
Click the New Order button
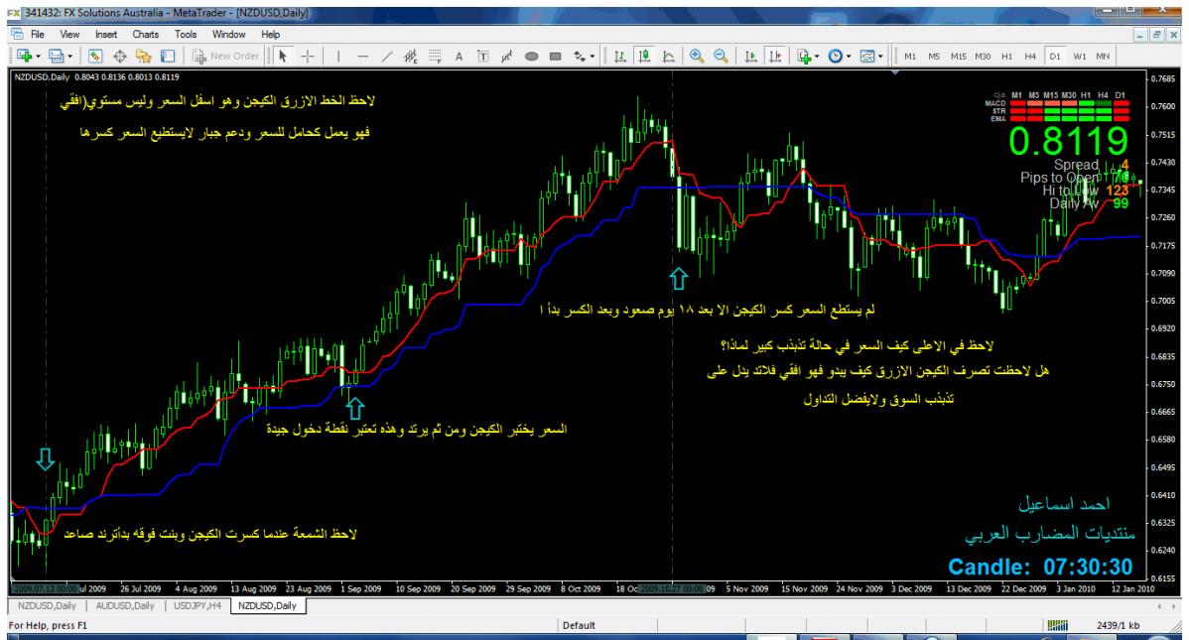226,57
